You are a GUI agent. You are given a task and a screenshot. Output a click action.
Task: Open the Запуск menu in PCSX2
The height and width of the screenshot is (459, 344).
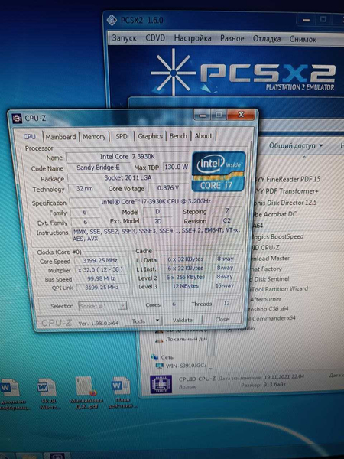click(124, 38)
